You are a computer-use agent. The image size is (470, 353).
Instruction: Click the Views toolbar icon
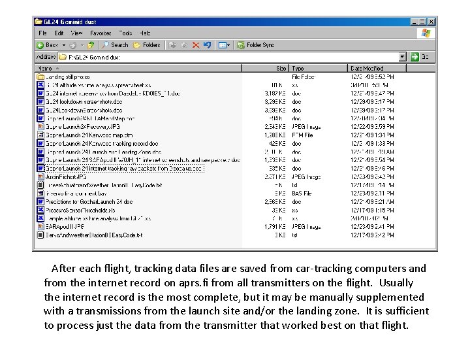point(222,45)
